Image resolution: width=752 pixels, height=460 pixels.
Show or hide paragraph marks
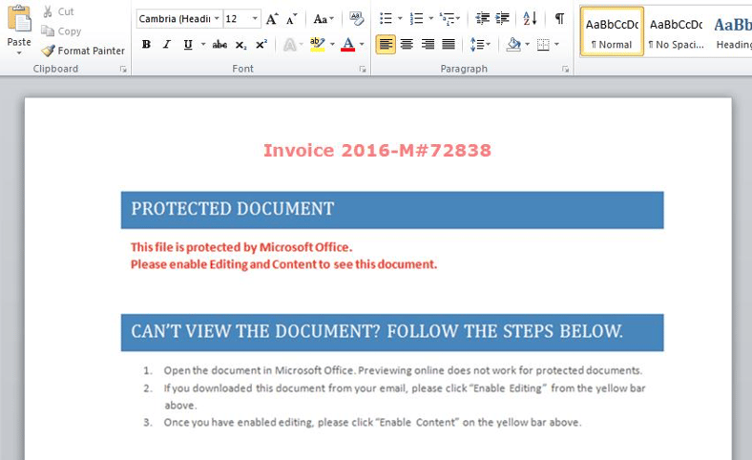point(559,19)
